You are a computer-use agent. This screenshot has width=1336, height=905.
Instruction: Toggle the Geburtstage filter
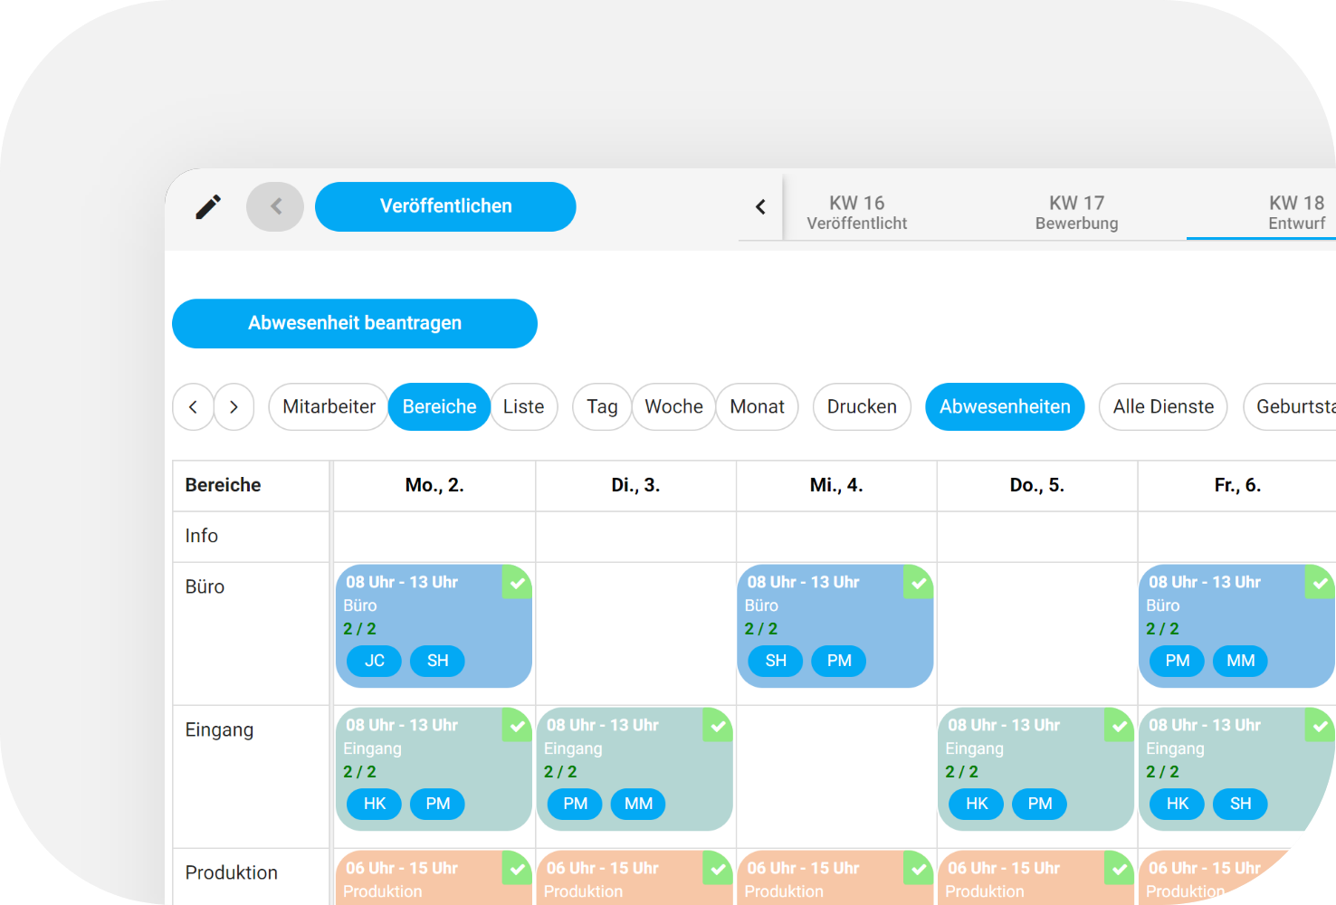(x=1290, y=407)
